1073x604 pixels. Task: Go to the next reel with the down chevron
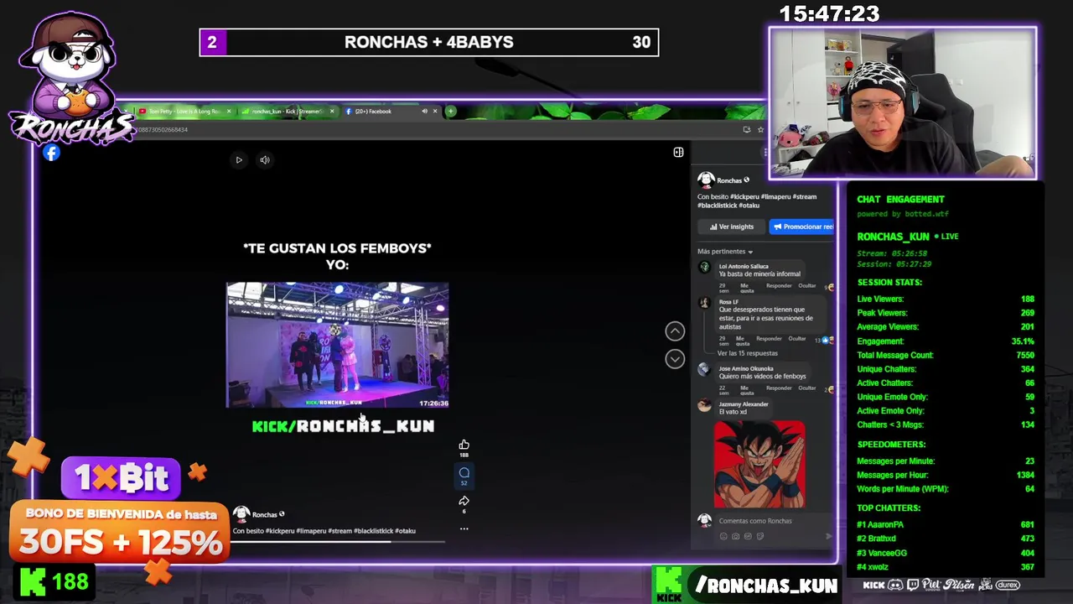[675, 359]
